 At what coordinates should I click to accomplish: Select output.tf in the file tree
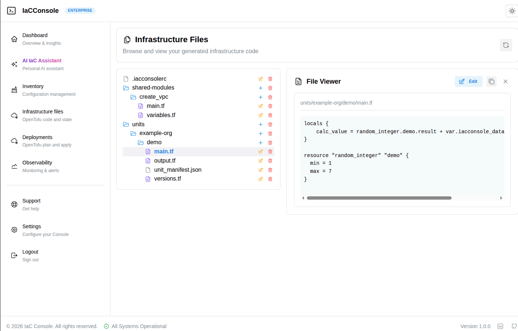165,160
